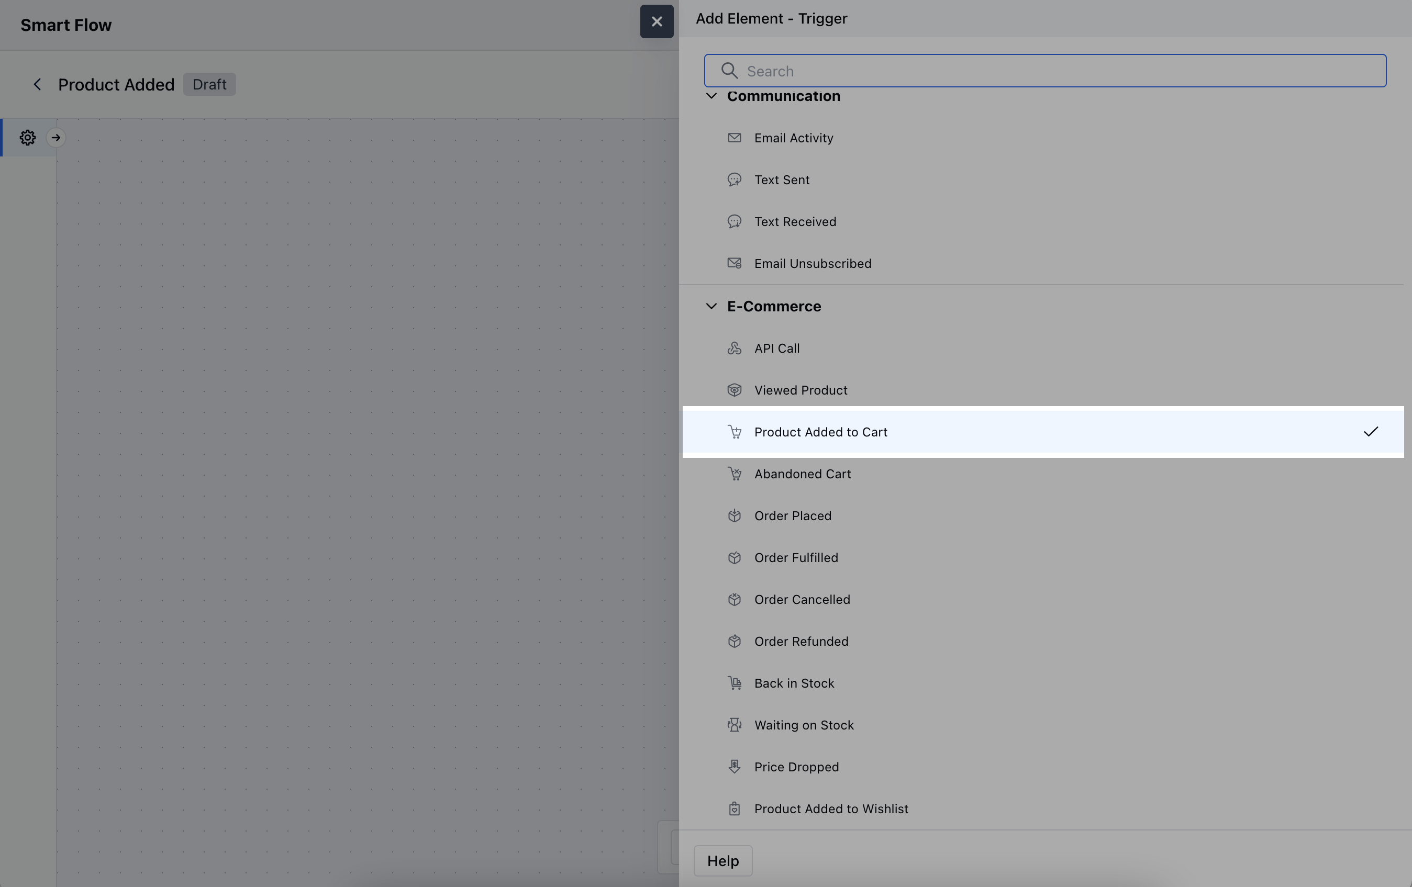Expand sidebar with the arrow button
This screenshot has width=1412, height=887.
click(x=55, y=138)
